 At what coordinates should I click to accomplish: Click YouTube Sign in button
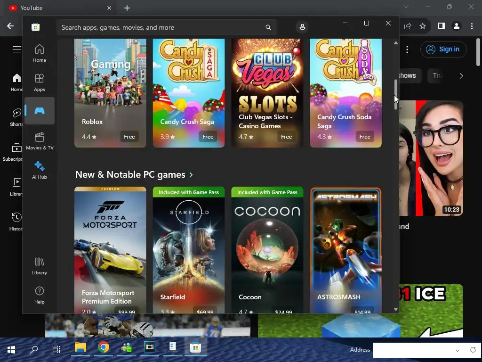pyautogui.click(x=443, y=49)
